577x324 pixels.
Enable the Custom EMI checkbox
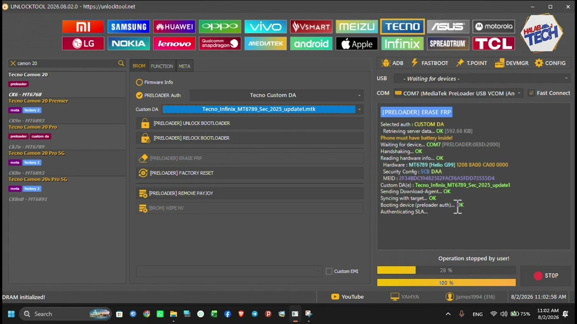point(342,271)
